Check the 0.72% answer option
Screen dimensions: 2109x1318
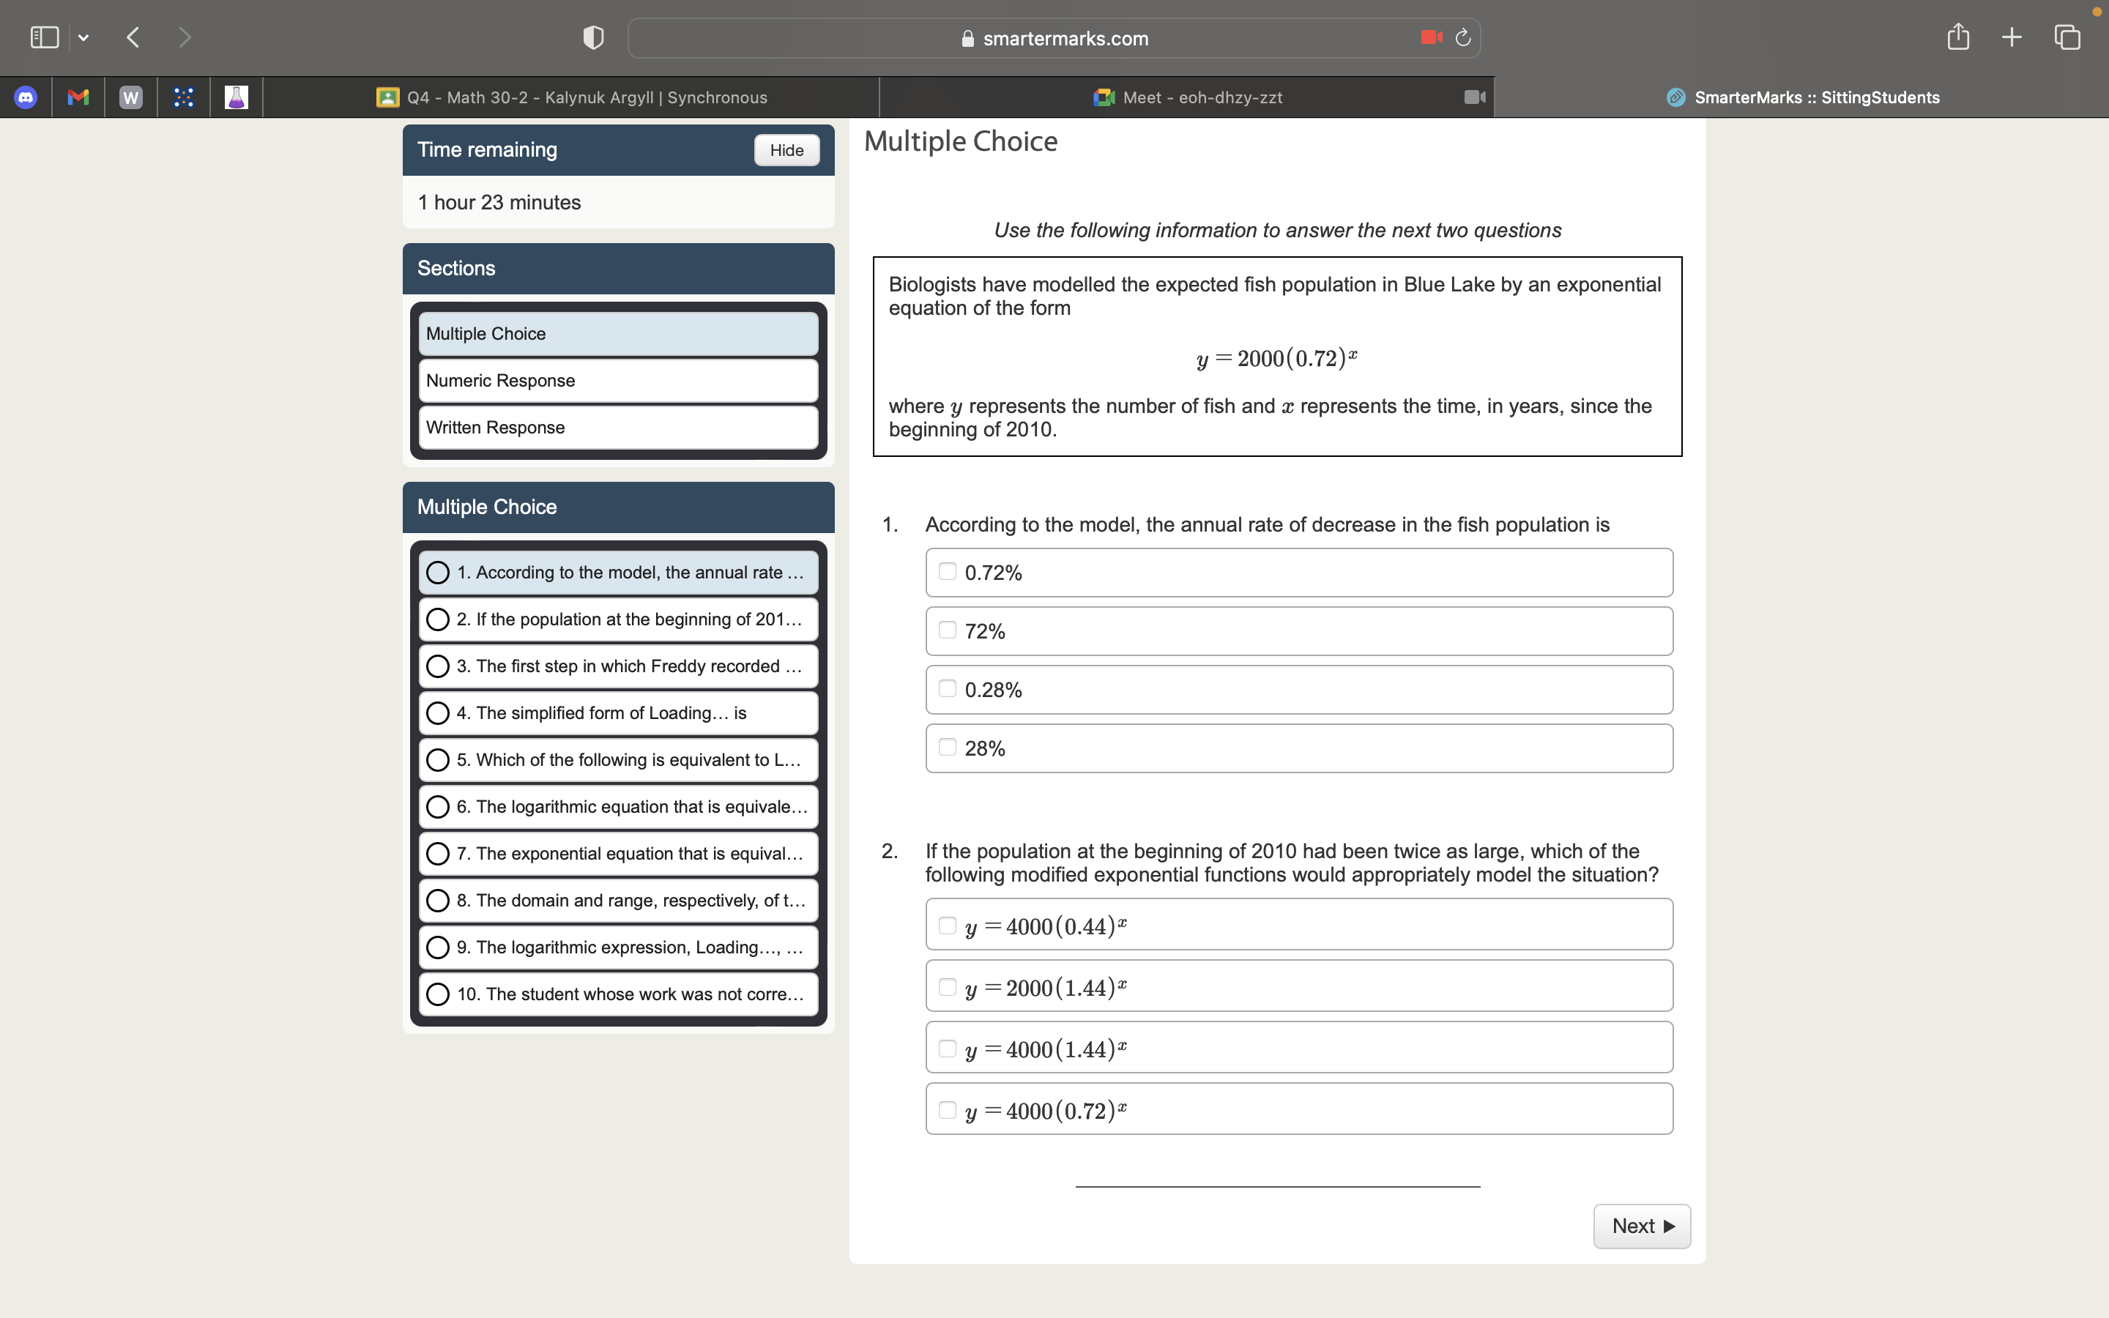tap(948, 571)
